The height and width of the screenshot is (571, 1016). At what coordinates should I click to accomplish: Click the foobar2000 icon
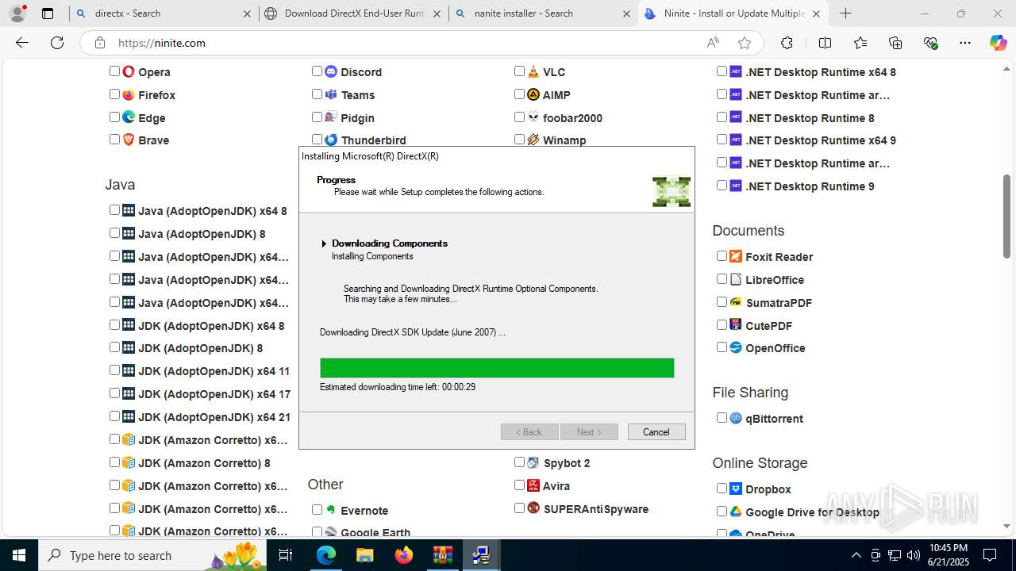point(533,117)
